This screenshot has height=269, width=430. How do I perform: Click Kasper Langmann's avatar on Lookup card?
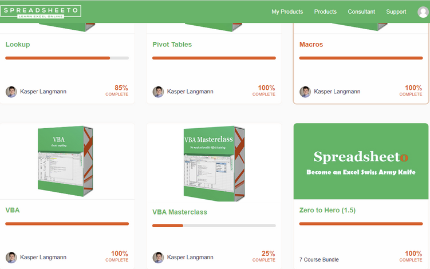[11, 92]
